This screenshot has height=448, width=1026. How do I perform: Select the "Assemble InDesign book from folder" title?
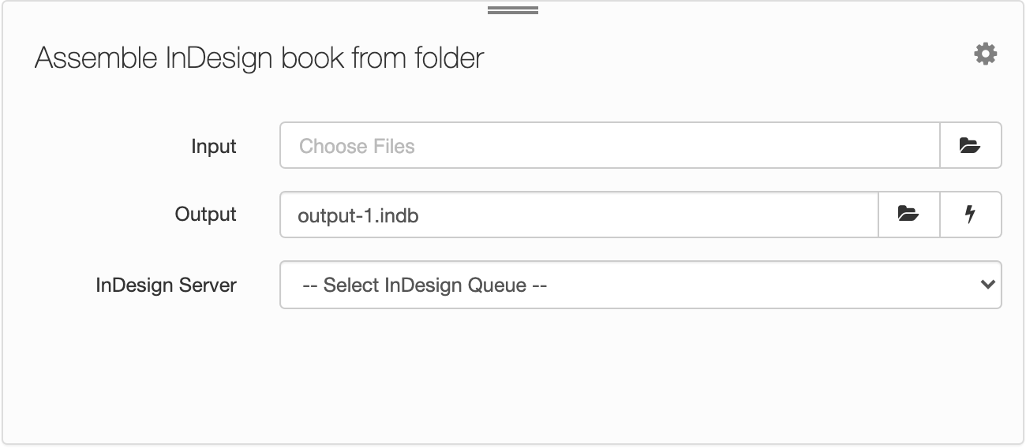point(259,58)
